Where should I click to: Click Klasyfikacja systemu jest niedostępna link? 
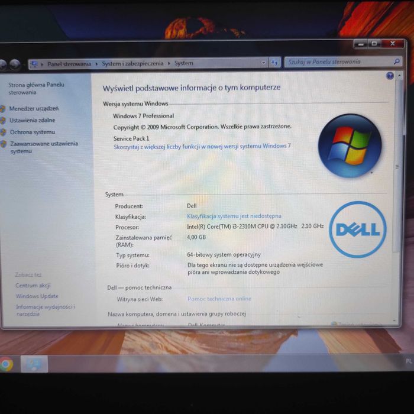click(x=234, y=216)
